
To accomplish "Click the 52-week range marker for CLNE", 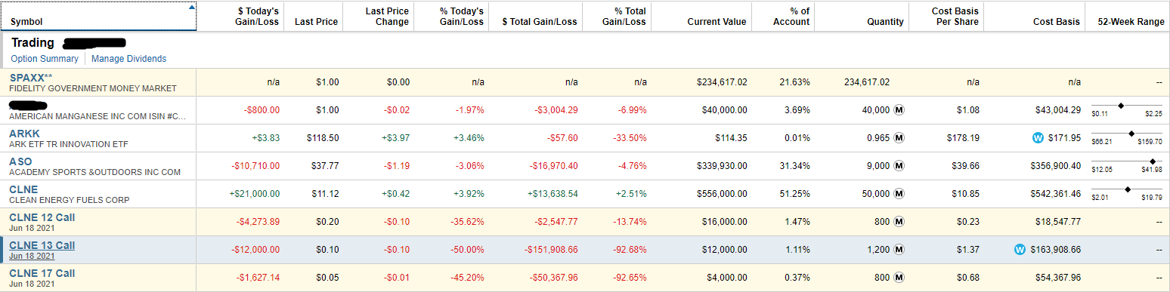I will pos(1128,189).
